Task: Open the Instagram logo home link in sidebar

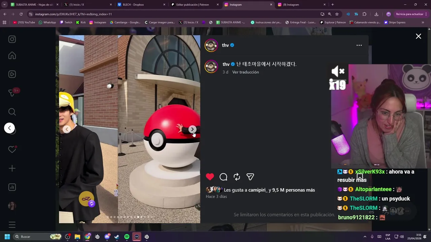Action: [x=12, y=39]
